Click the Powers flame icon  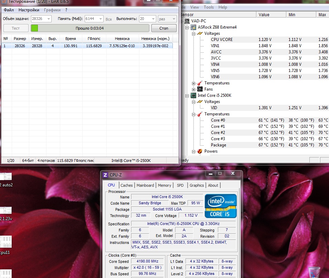click(200, 151)
